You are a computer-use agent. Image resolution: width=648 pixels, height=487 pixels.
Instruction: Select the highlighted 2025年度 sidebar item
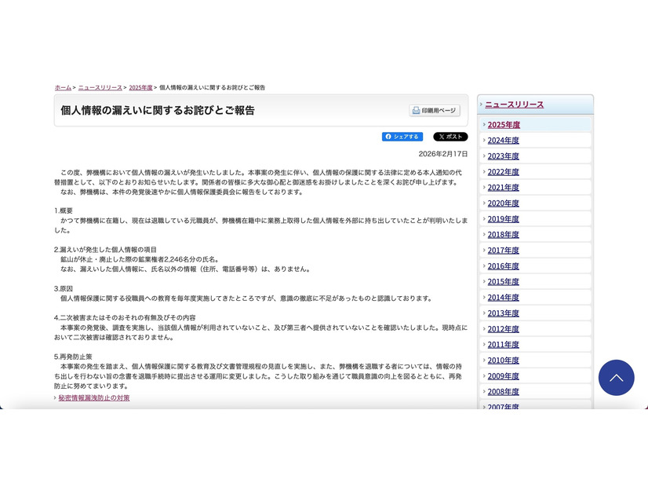[x=504, y=125]
